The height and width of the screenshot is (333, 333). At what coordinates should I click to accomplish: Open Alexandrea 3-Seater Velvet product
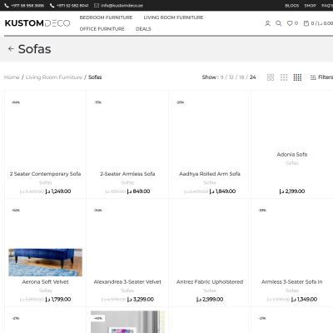pos(127,281)
